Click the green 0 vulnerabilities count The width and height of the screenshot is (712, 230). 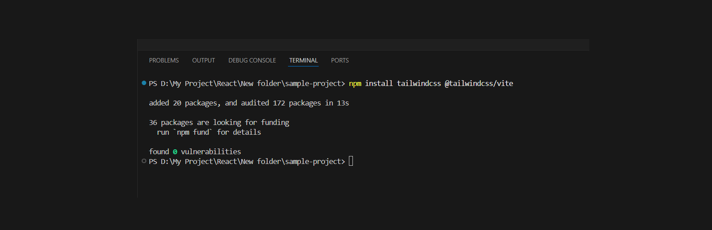pos(175,152)
